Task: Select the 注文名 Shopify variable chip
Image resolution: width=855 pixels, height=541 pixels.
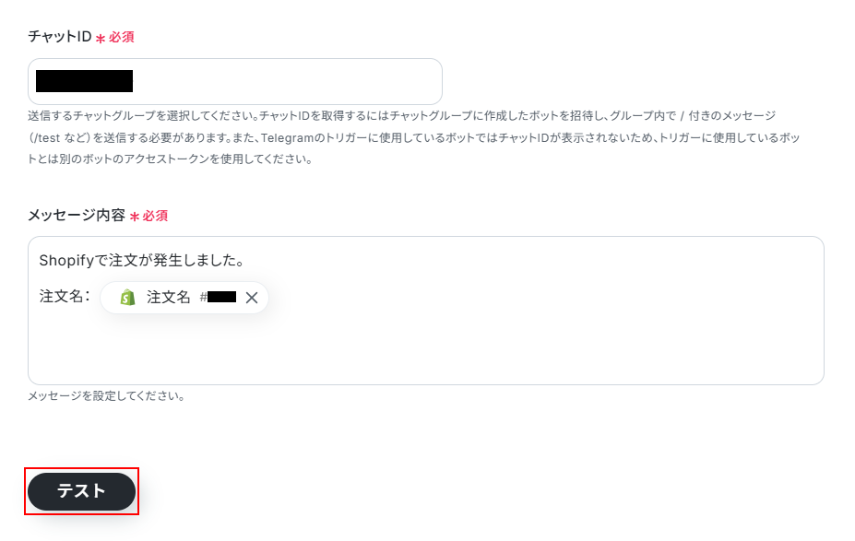Action: pyautogui.click(x=169, y=298)
